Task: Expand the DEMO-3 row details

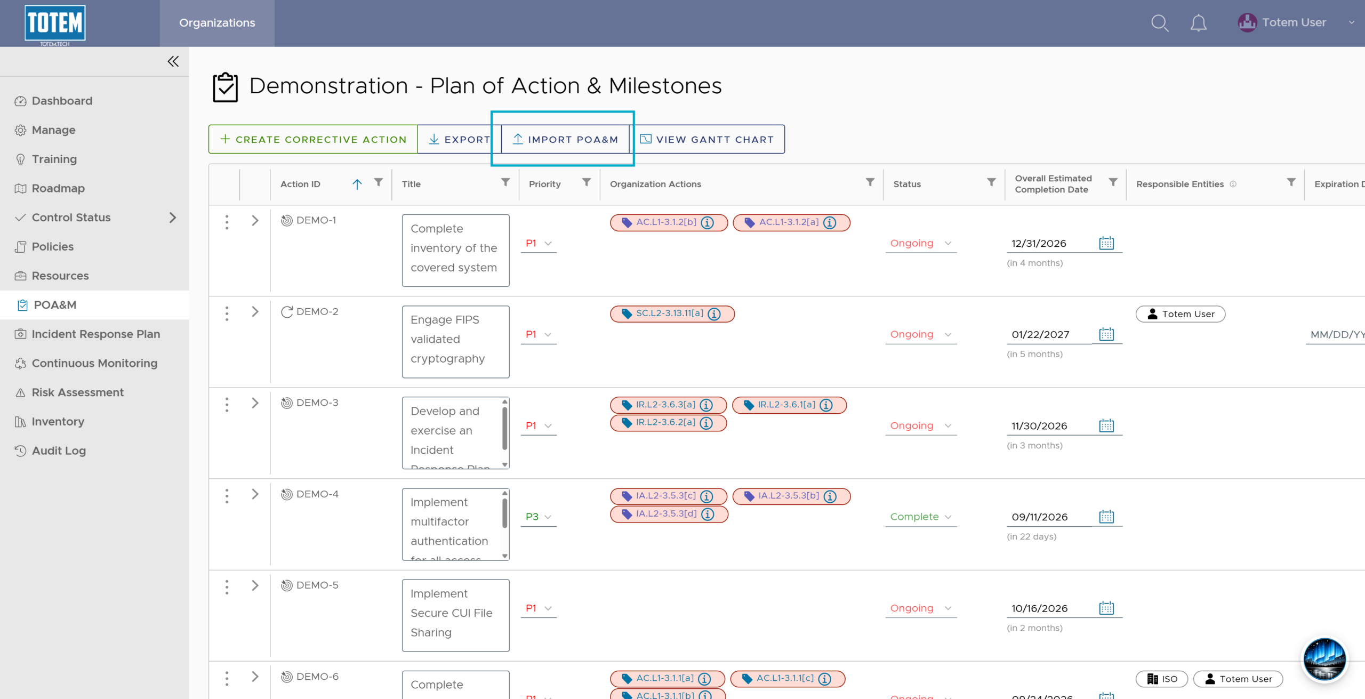Action: 255,403
